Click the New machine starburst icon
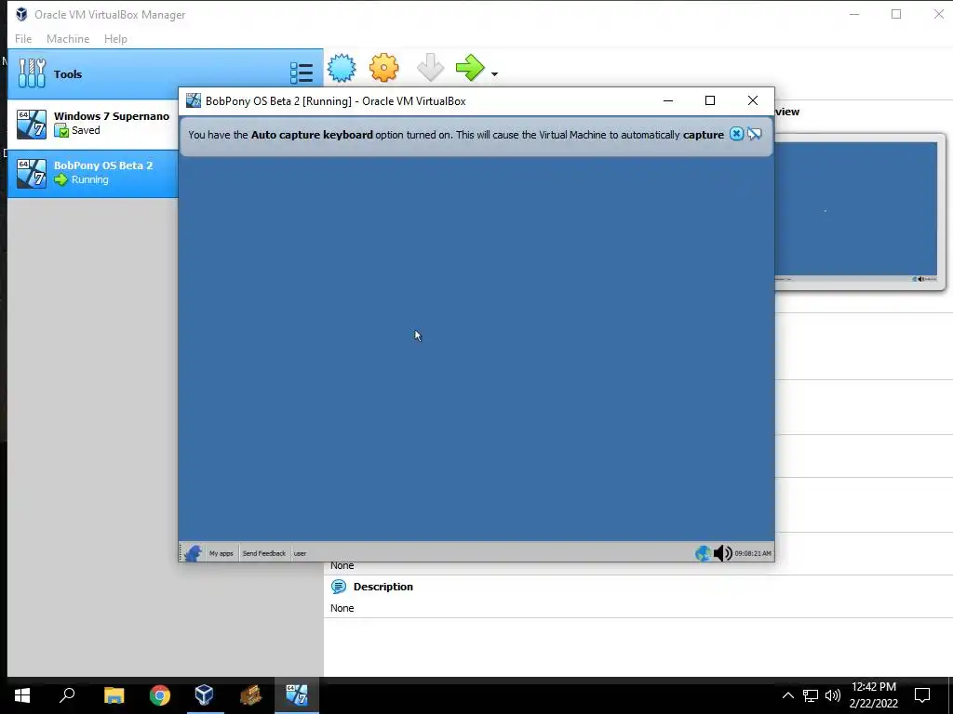 coord(342,67)
